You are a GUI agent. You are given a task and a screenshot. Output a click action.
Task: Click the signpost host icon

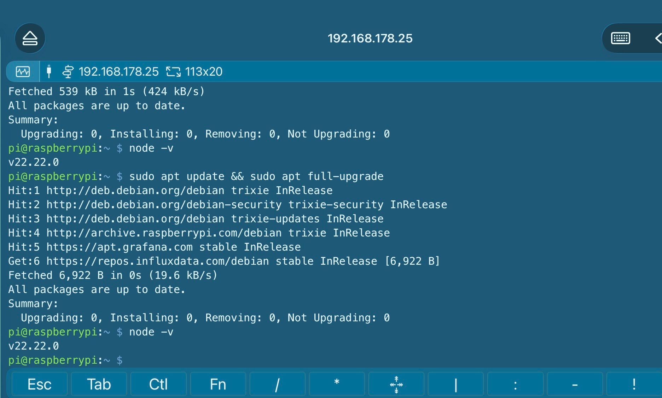tap(68, 72)
